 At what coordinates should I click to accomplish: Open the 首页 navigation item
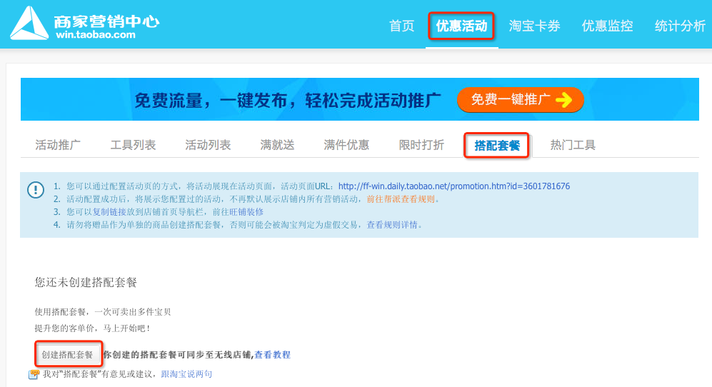pos(401,26)
